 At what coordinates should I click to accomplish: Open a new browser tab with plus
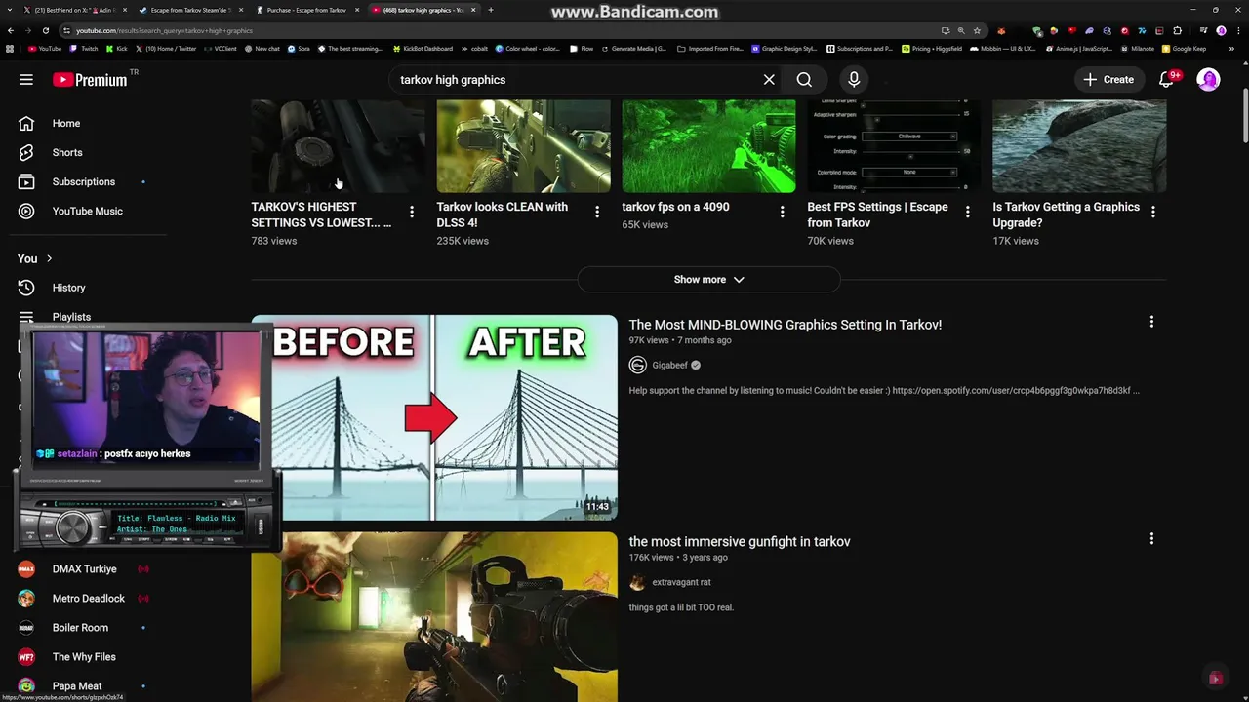(x=490, y=10)
